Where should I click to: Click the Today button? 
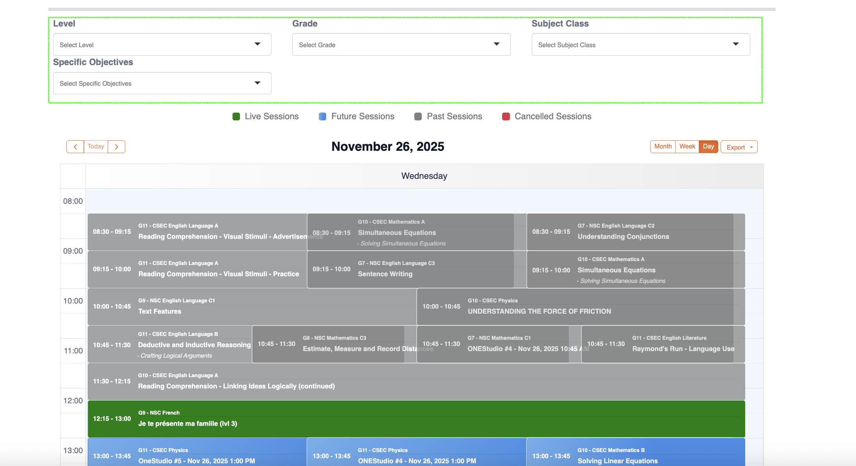tap(96, 147)
